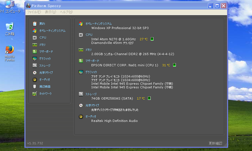Click 'Realtek High Definition Audio' text
This screenshot has width=252, height=151.
click(x=115, y=121)
